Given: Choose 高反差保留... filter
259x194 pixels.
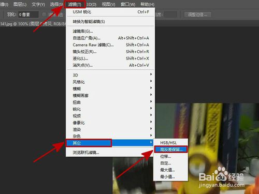Looking at the screenshot, I should click(x=170, y=150).
